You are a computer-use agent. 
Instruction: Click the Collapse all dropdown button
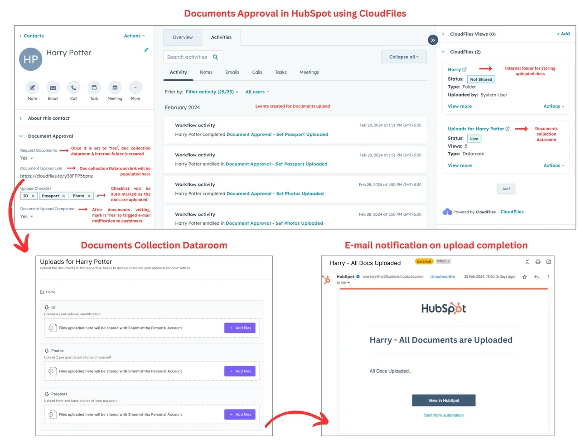pos(404,57)
